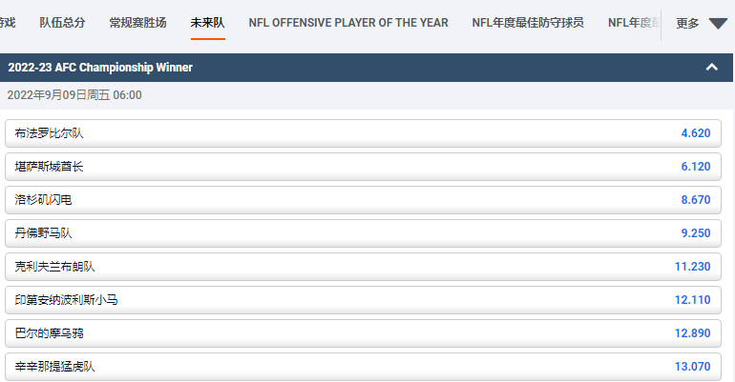Bet on 巴尔的摩乌鸦 at 12.890
The height and width of the screenshot is (382, 735).
click(361, 333)
